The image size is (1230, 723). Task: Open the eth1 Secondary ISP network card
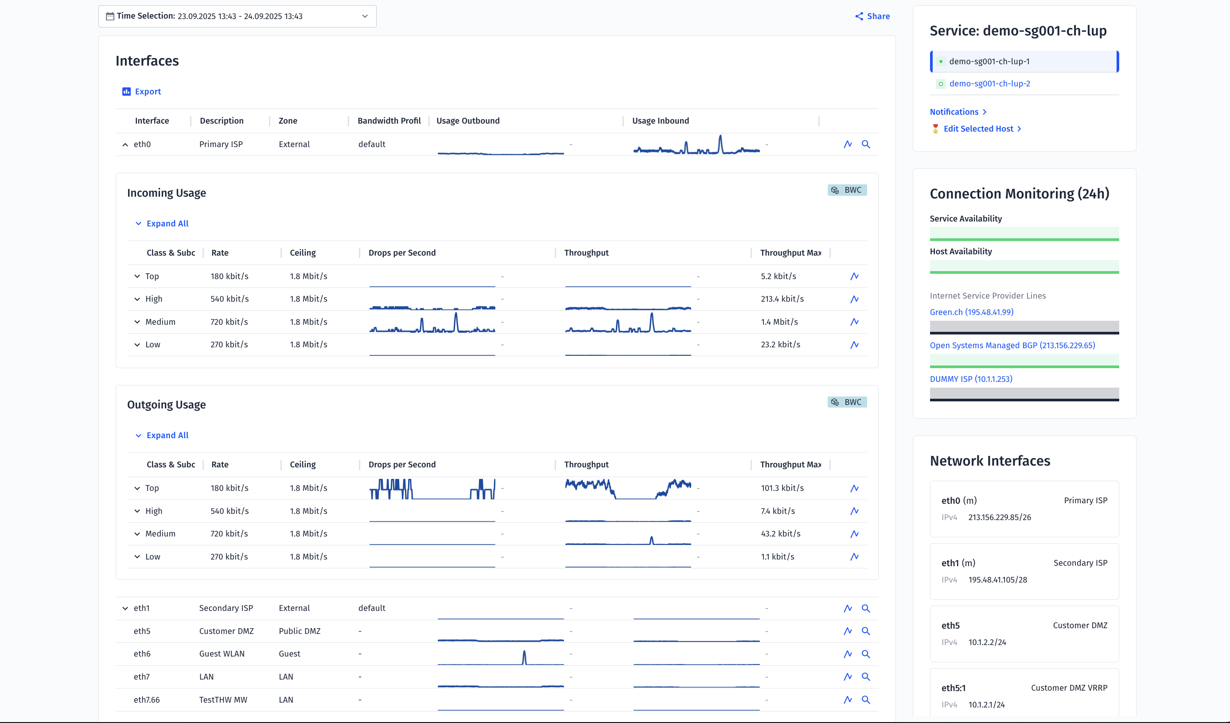1024,571
